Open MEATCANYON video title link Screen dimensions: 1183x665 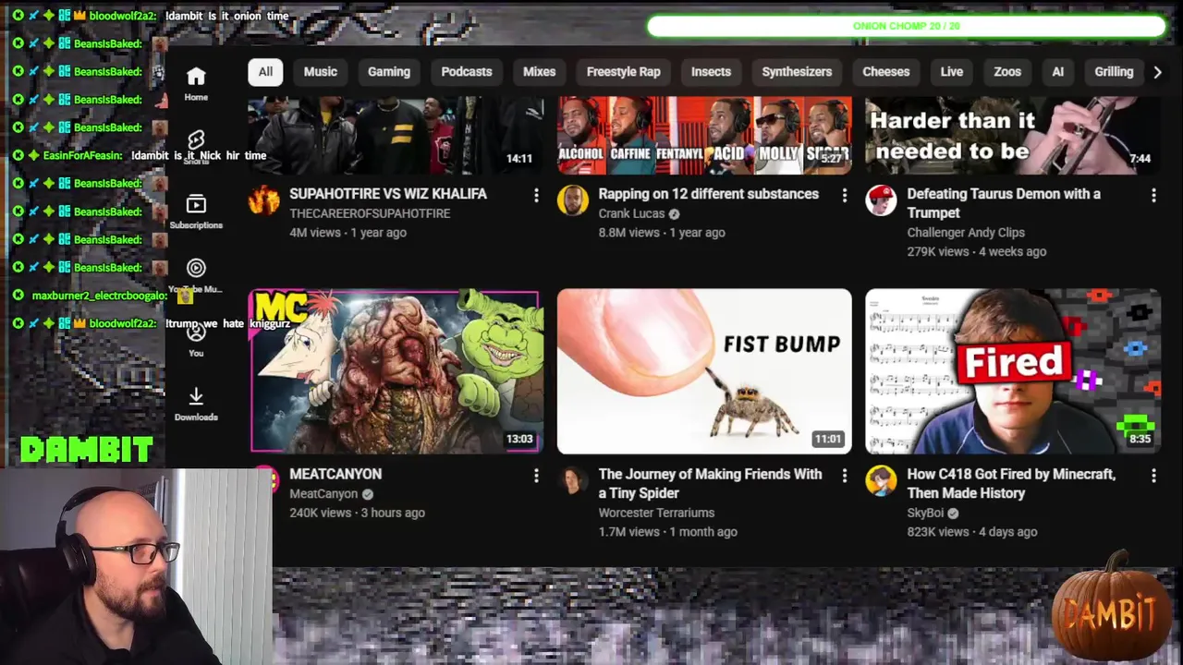tap(335, 474)
